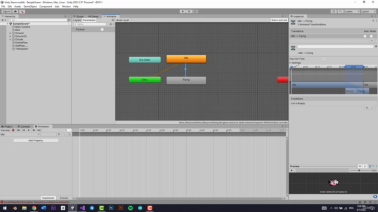The height and width of the screenshot is (212, 378).
Task: Select Main Camera in the Hierarchy
Action: pyautogui.click(x=22, y=27)
